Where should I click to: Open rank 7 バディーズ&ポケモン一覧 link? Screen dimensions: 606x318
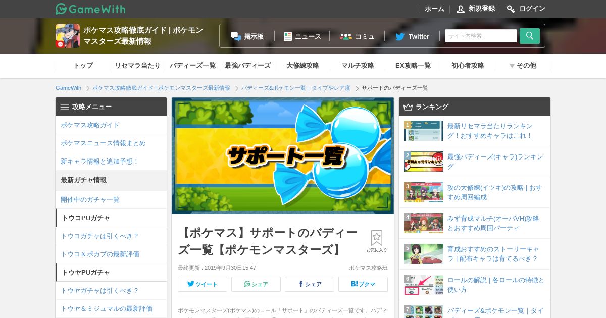495,311
